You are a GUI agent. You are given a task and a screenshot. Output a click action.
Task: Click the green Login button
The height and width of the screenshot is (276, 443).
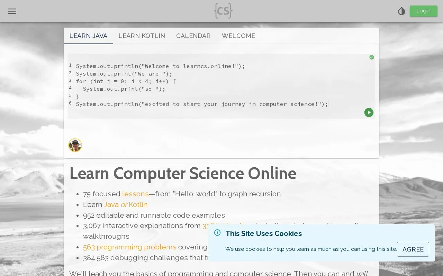(423, 11)
